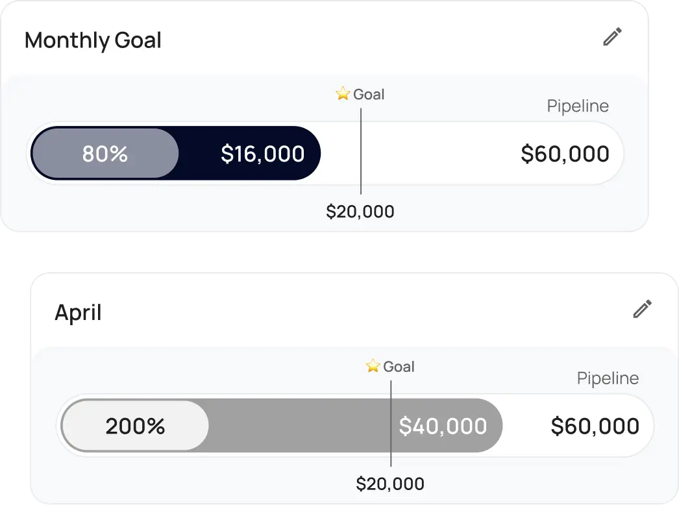Click the April card title
Viewport: 679px width, 505px height.
click(x=78, y=313)
